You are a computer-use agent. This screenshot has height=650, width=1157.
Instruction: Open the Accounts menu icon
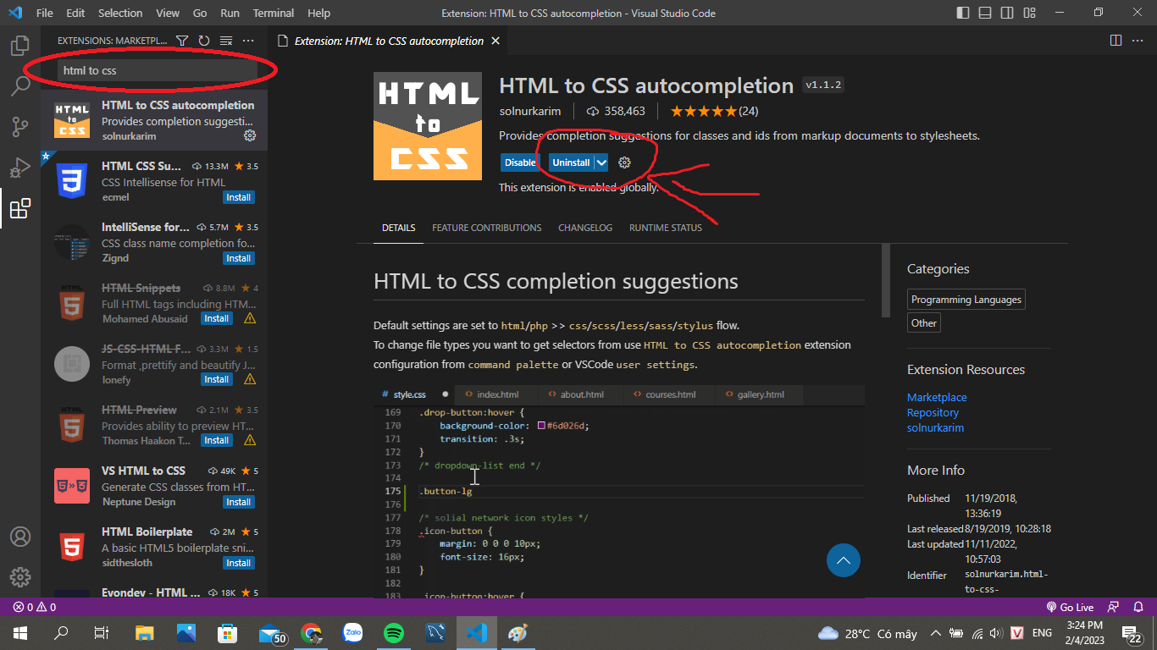click(x=20, y=537)
